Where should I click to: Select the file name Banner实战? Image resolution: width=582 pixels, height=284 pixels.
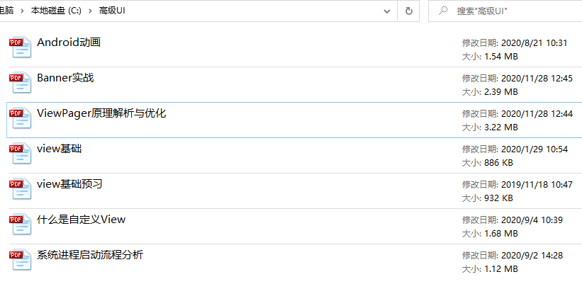[x=65, y=78]
